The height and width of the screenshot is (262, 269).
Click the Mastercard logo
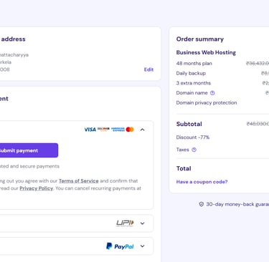coord(130,130)
